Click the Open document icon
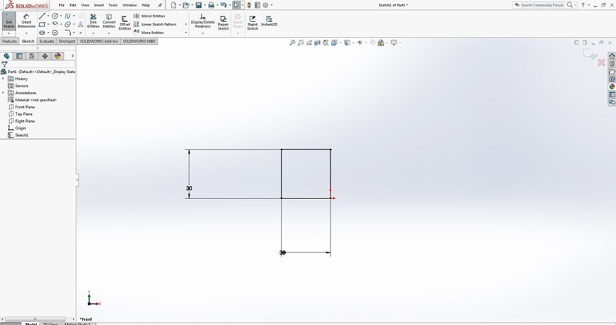This screenshot has height=325, width=616. (185, 5)
